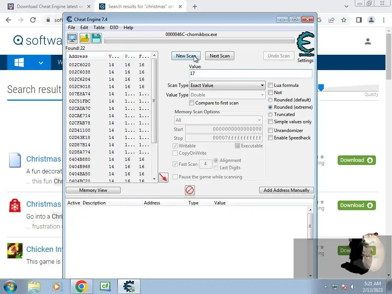
Task: Open the Value Type dropdown
Action: [227, 95]
